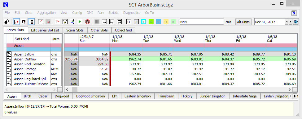Start run with green play icon

pyautogui.click(x=80, y=22)
